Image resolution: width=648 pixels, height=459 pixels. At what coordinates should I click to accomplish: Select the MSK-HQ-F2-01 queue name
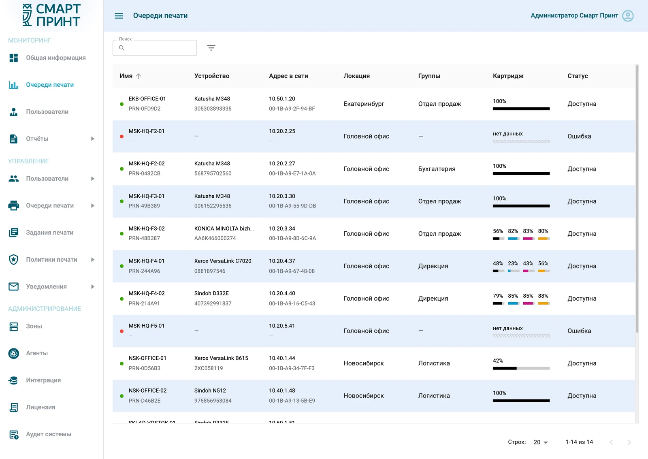point(147,131)
